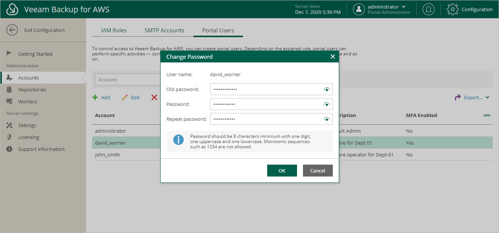Click the server time Dec 7, 2020 text
Image resolution: width=499 pixels, height=233 pixels.
coord(318,12)
